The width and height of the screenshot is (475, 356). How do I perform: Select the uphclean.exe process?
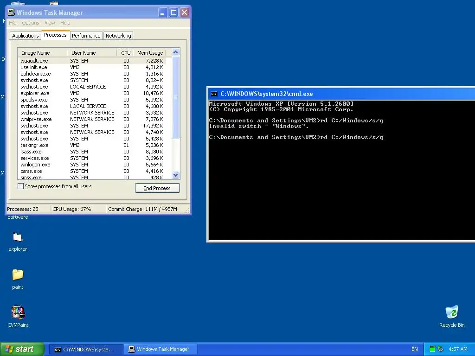(x=92, y=74)
